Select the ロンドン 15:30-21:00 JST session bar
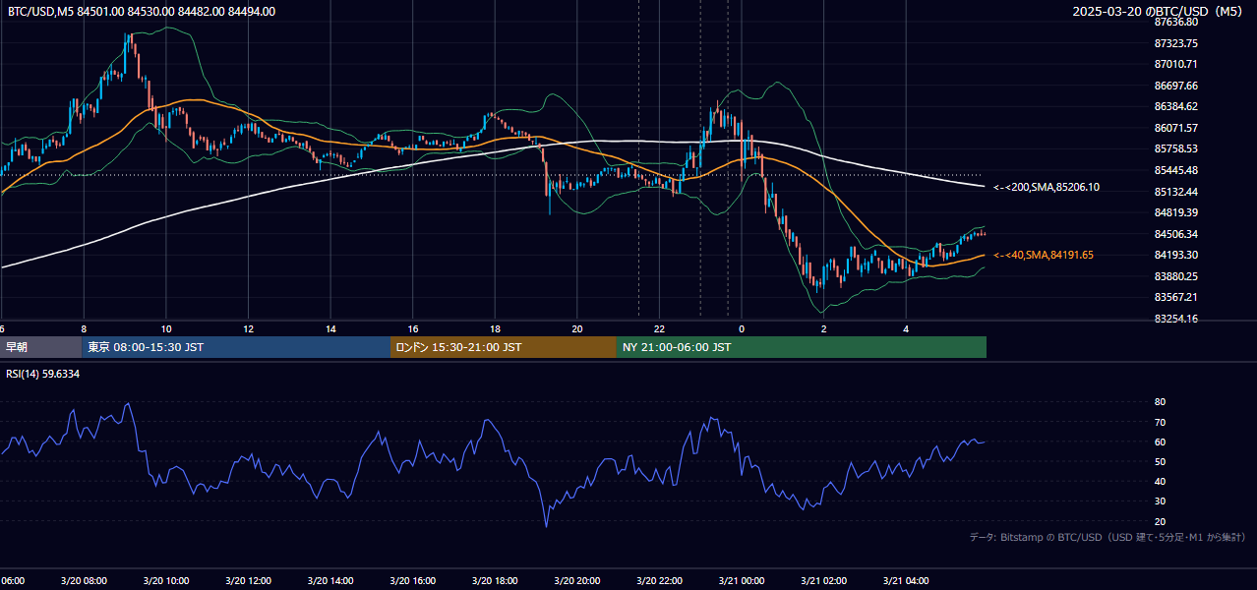 point(504,347)
